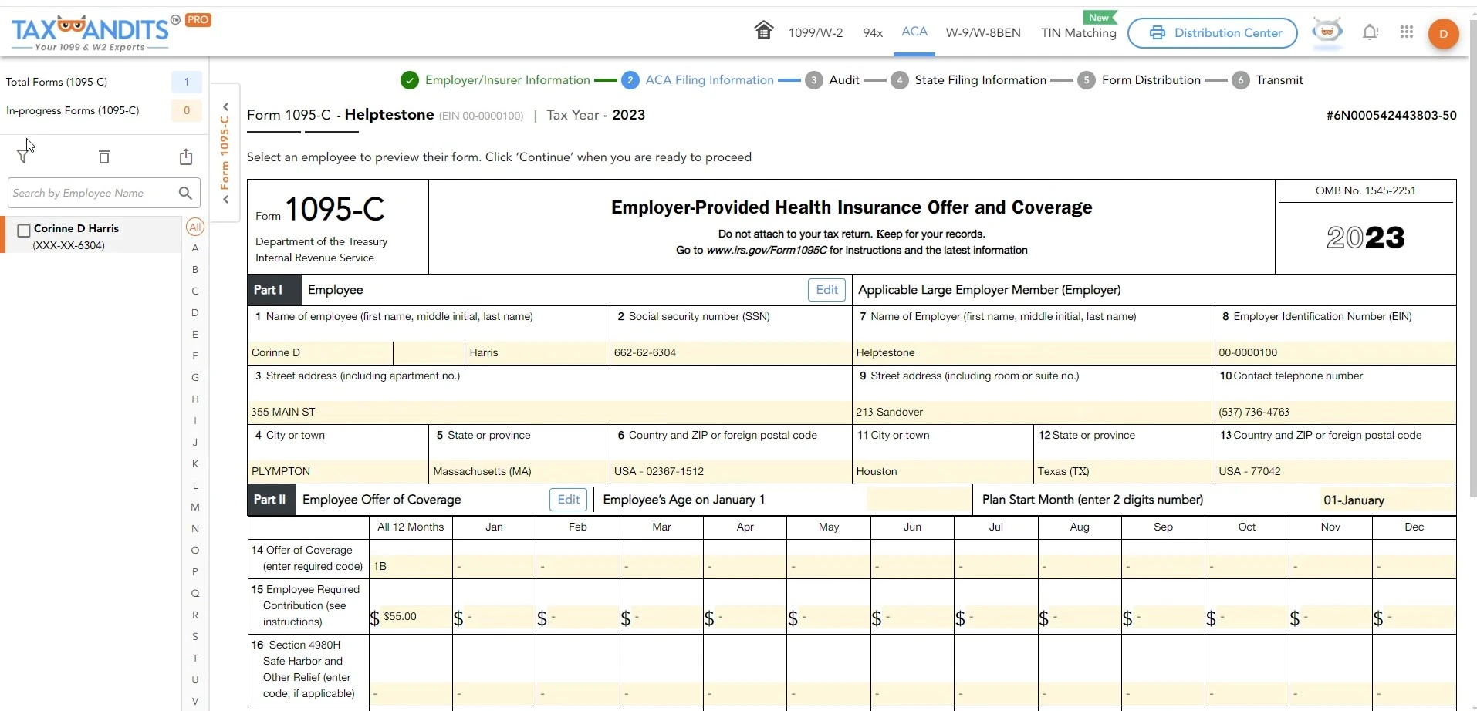This screenshot has height=711, width=1477.
Task: Open the Distribution Center
Action: (1212, 33)
